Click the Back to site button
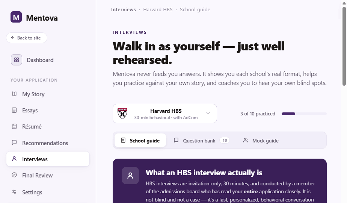This screenshot has height=203, width=347. pyautogui.click(x=27, y=38)
